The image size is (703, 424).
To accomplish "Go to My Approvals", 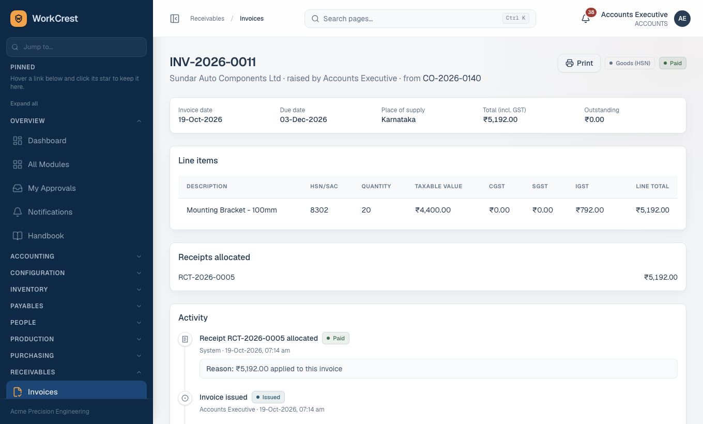I will coord(77,188).
